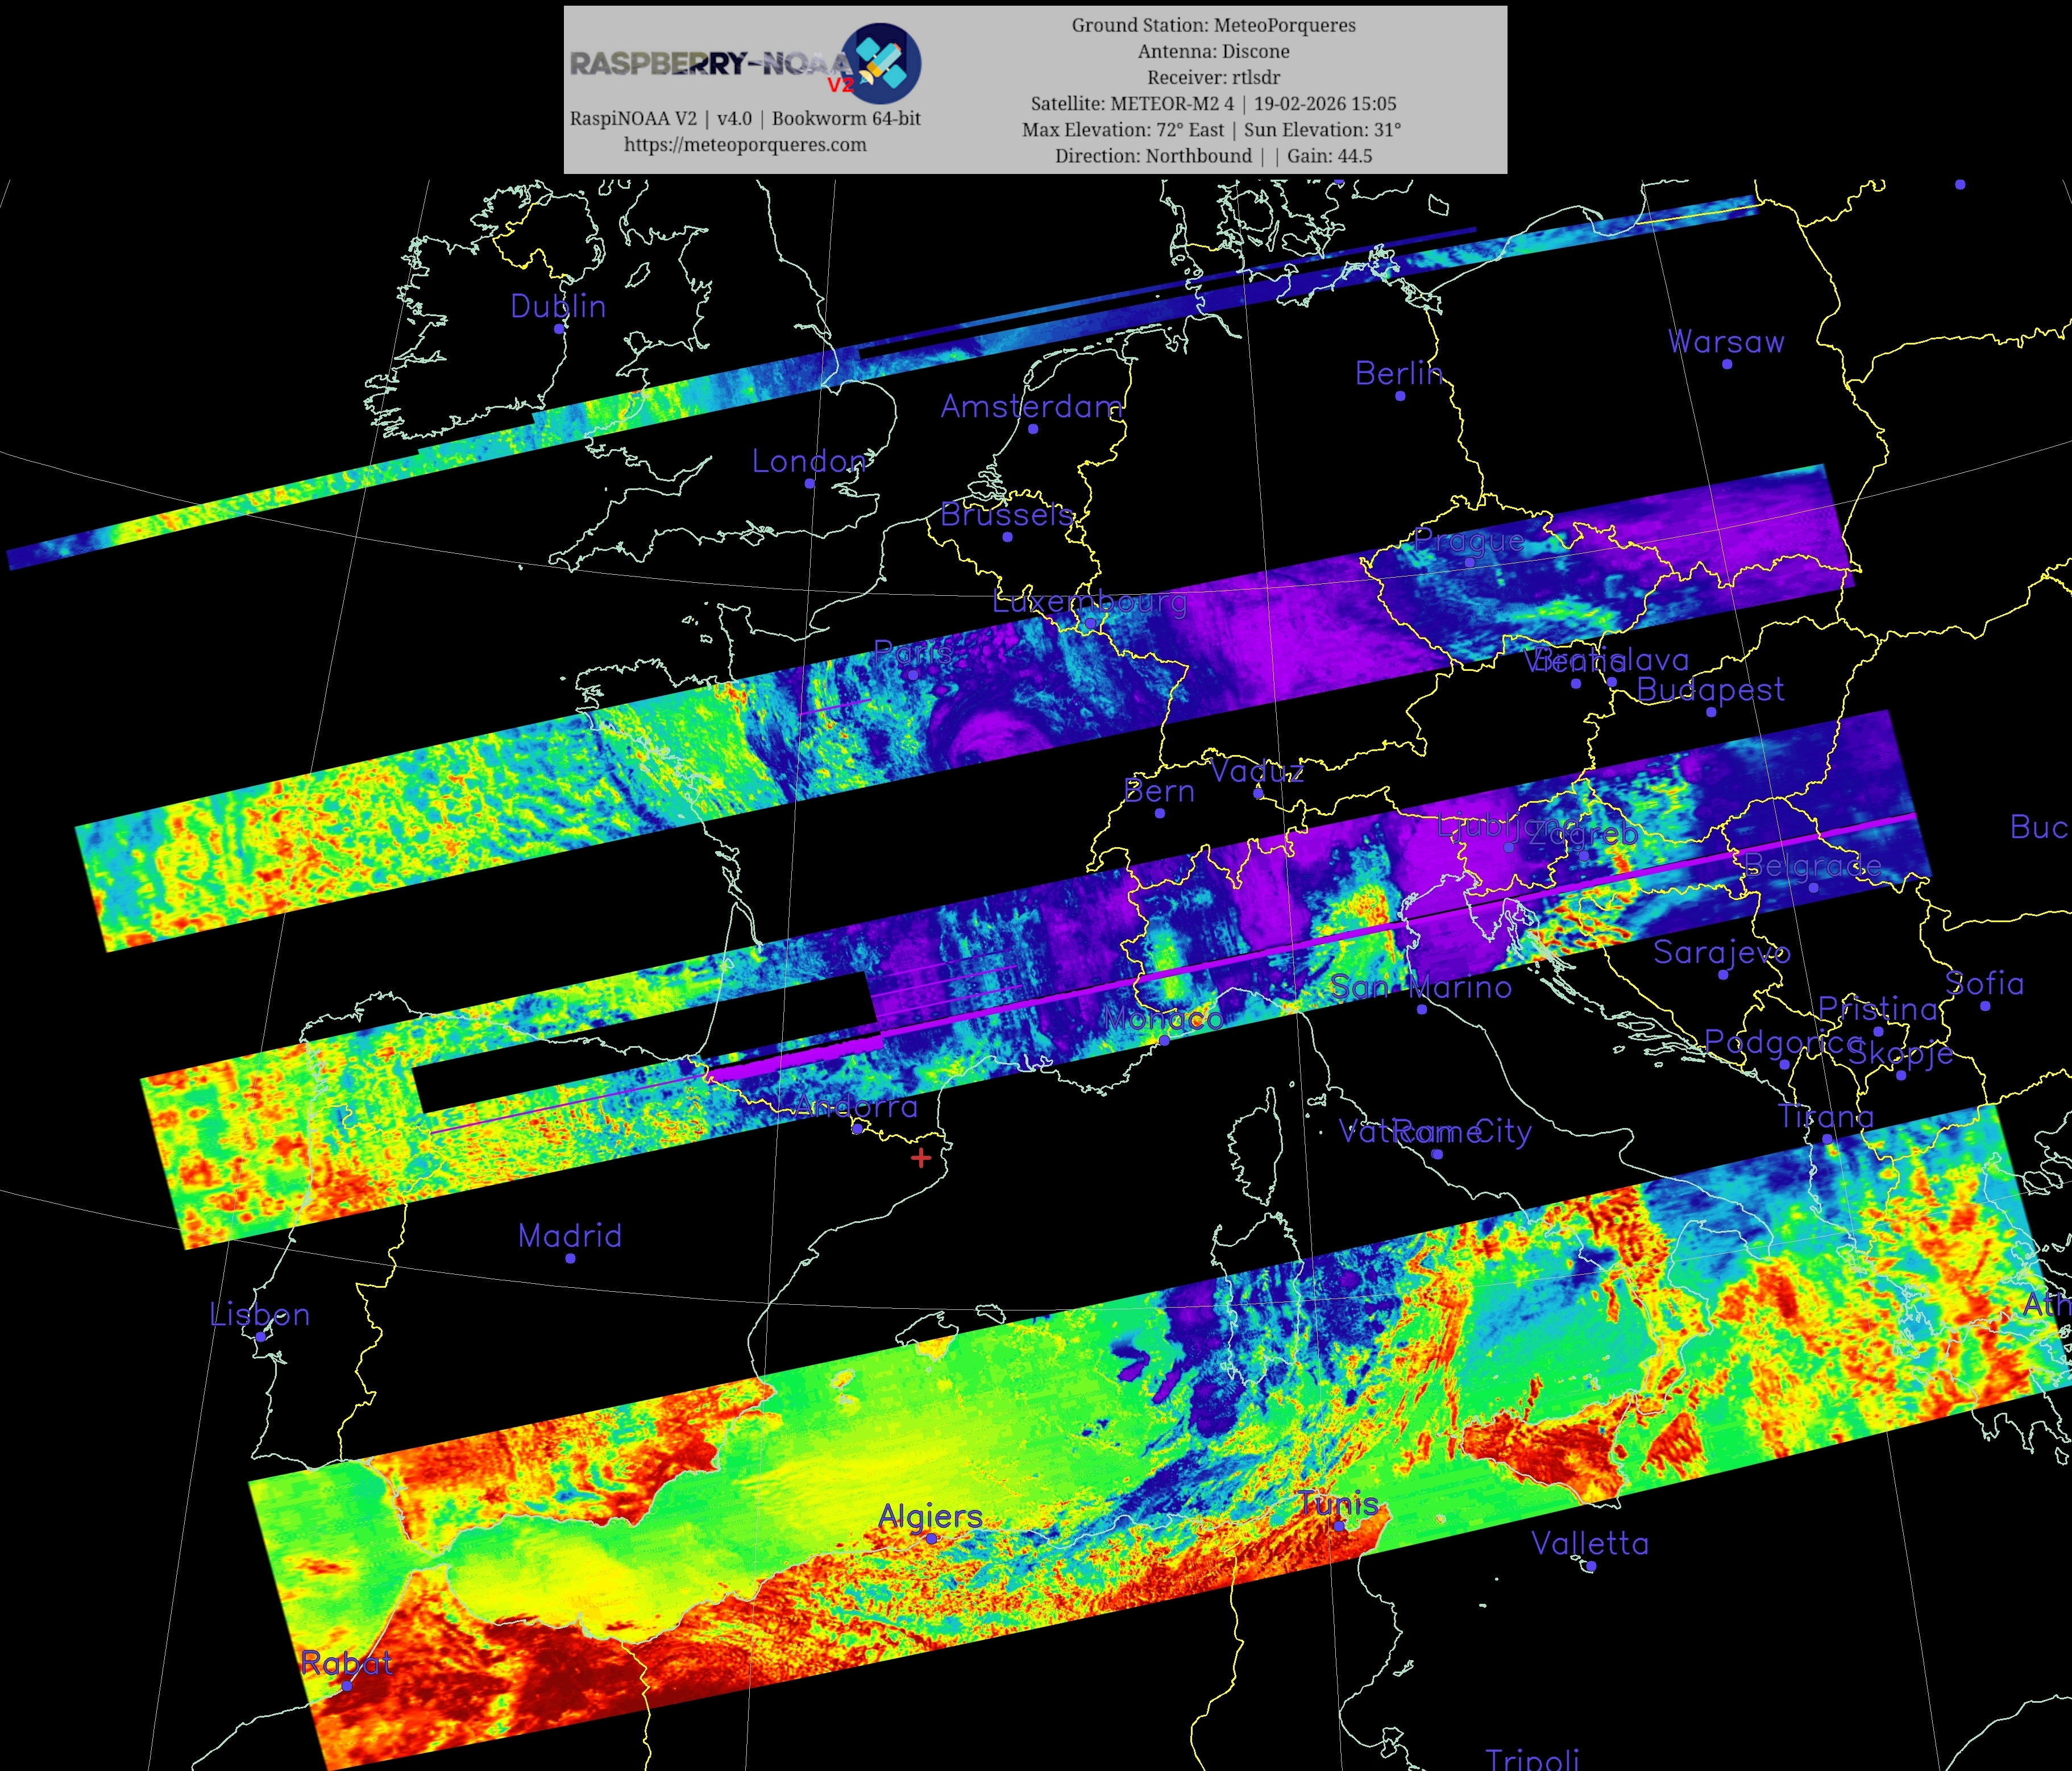This screenshot has height=1771, width=2072.
Task: Click the Valletta city dot marker
Action: (x=1591, y=1567)
